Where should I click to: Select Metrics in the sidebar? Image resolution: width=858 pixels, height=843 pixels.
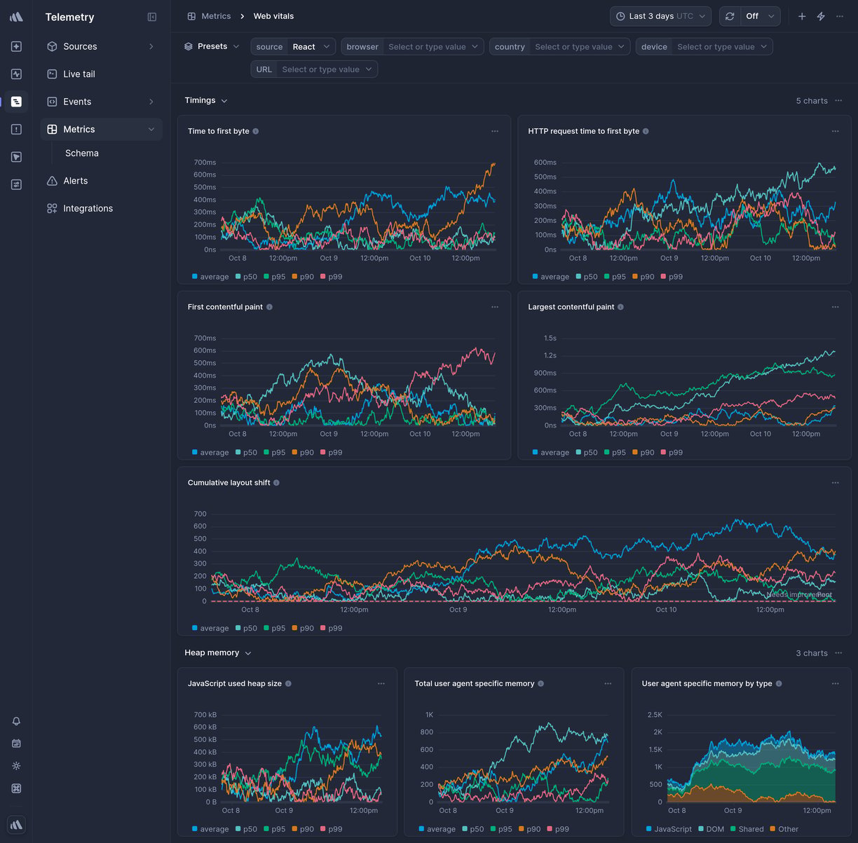(101, 129)
